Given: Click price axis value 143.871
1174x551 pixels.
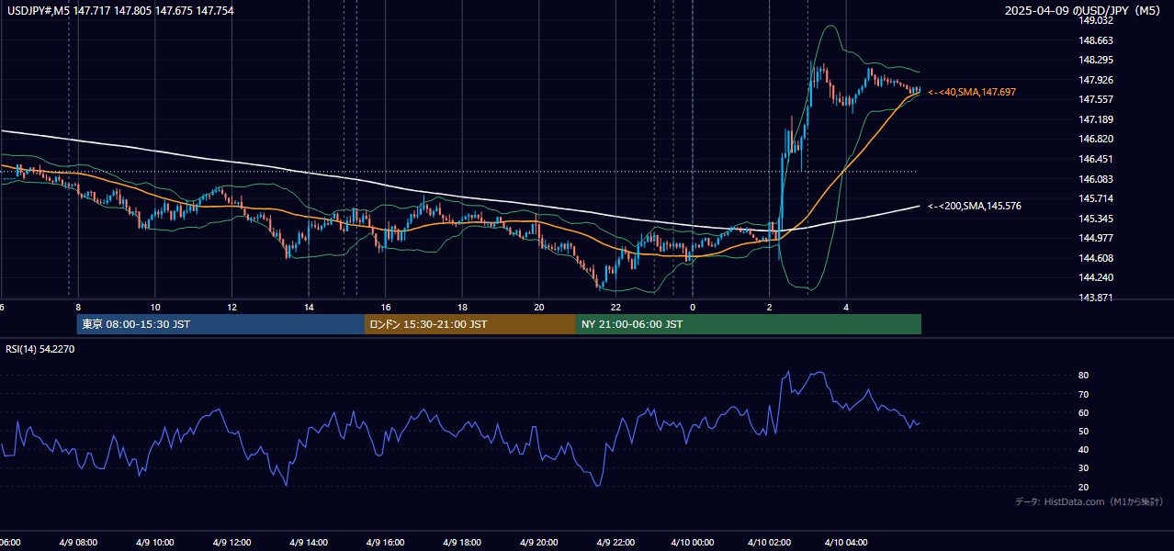Looking at the screenshot, I should (x=1095, y=298).
